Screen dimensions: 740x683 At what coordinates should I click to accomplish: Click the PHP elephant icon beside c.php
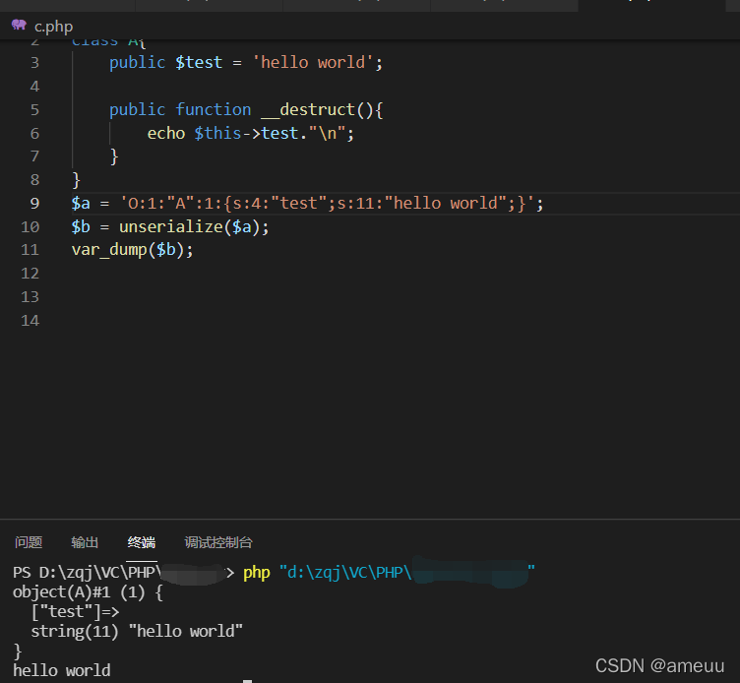(x=19, y=25)
